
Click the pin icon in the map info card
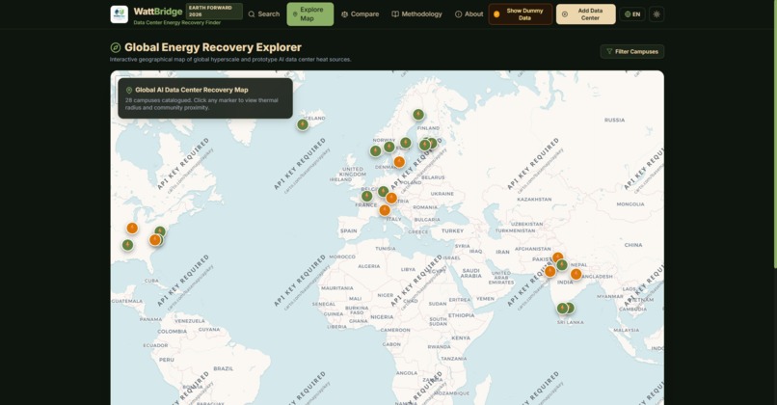tap(129, 91)
